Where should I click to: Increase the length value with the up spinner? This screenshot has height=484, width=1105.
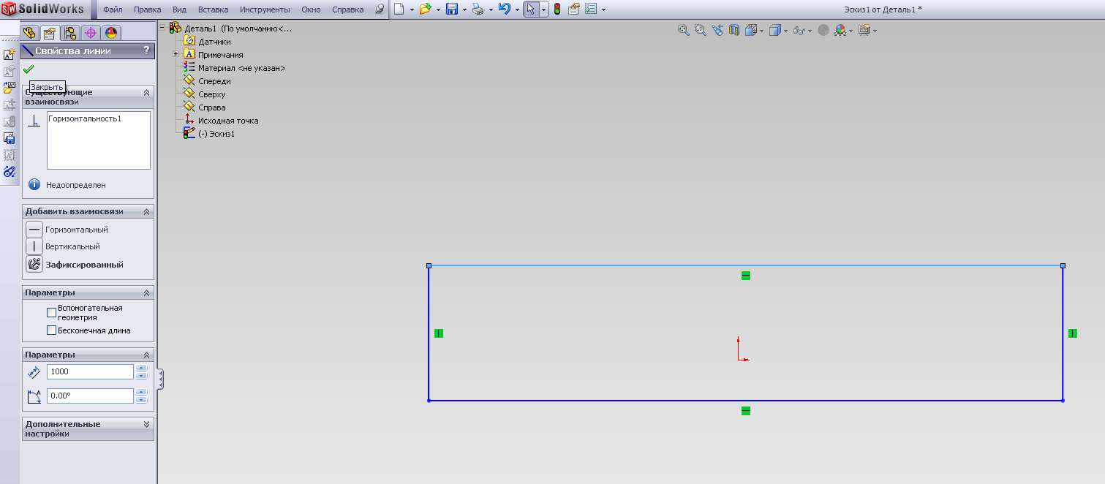(x=142, y=368)
